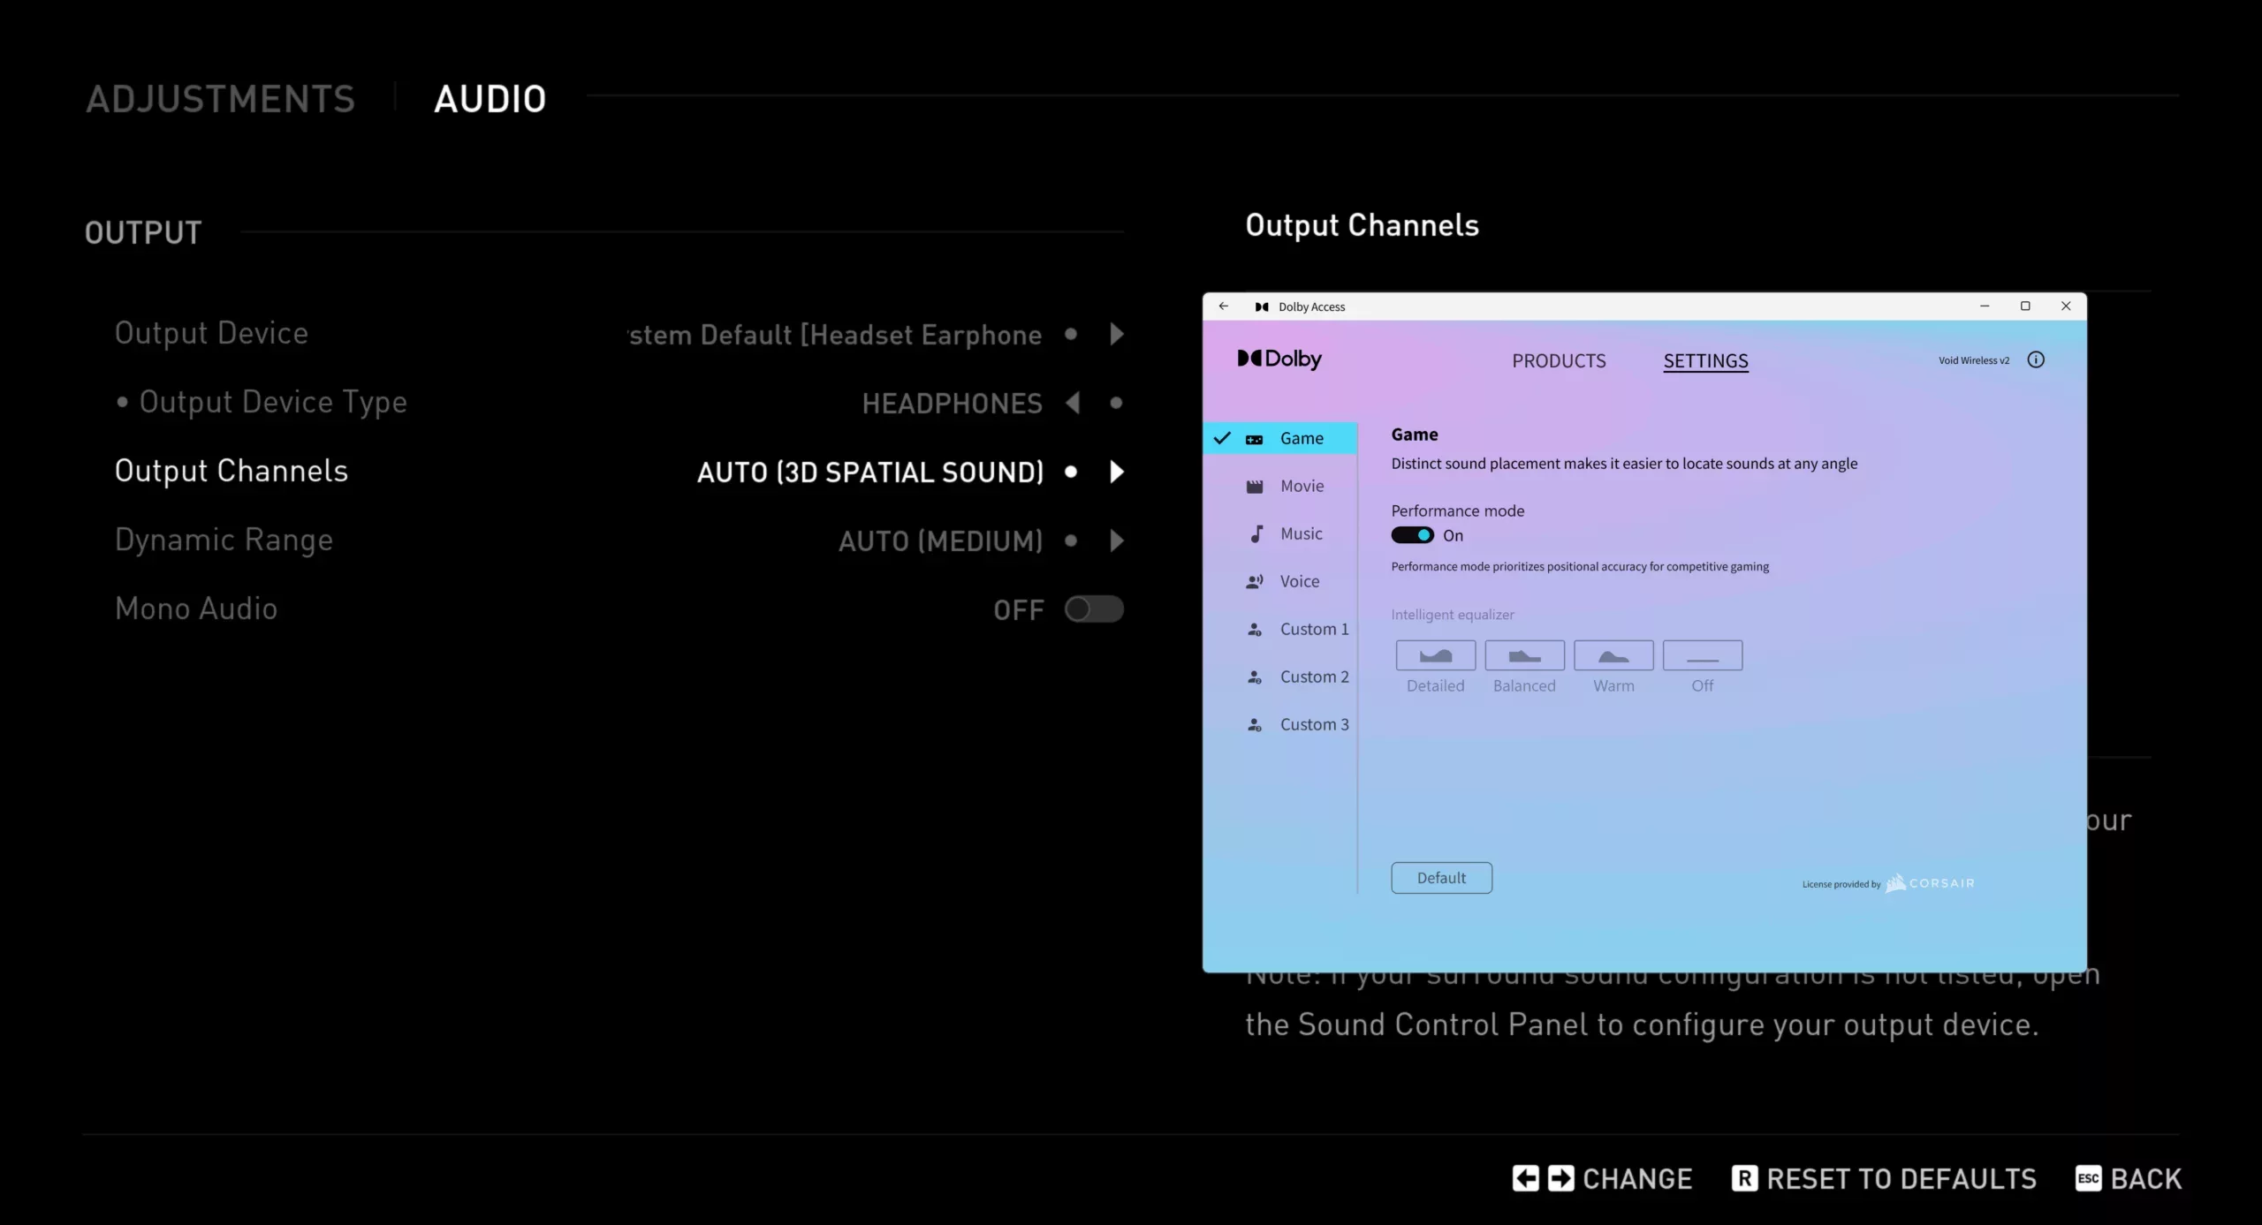Select the Movie profile
Image resolution: width=2262 pixels, height=1225 pixels.
coord(1280,486)
